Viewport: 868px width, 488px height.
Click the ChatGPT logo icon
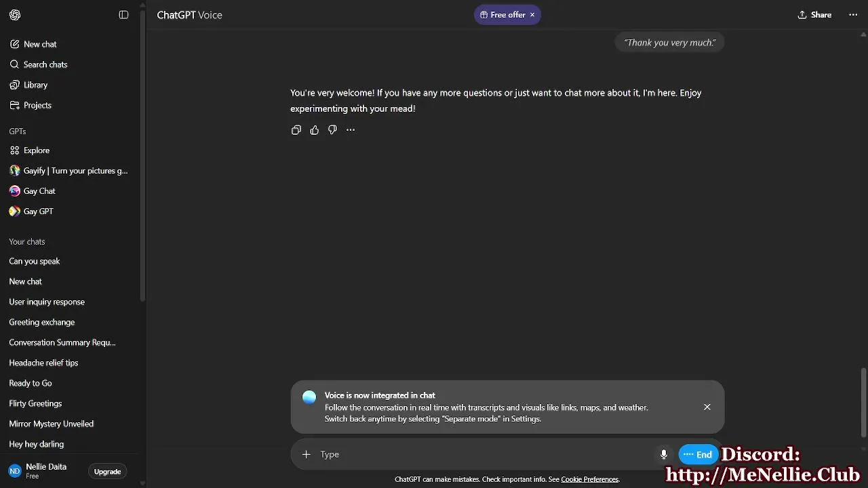(15, 15)
